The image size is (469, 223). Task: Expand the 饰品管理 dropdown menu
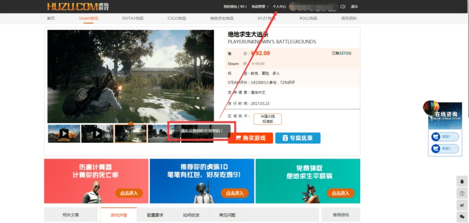pos(260,7)
